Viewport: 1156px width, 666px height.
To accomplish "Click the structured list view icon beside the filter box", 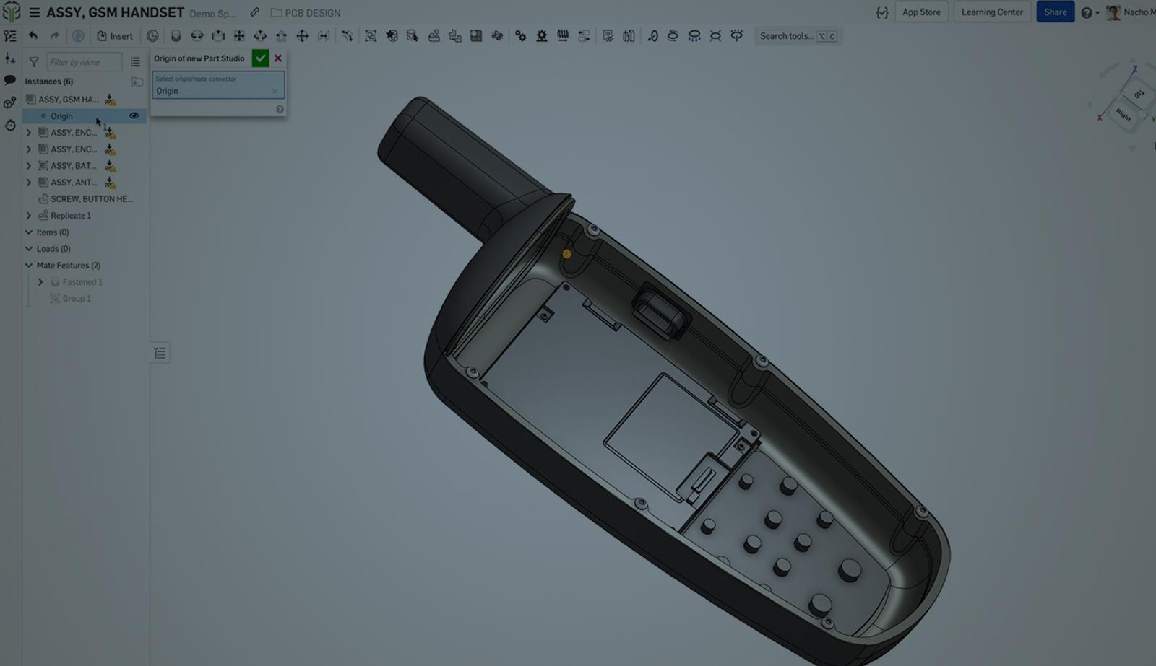I will (136, 62).
